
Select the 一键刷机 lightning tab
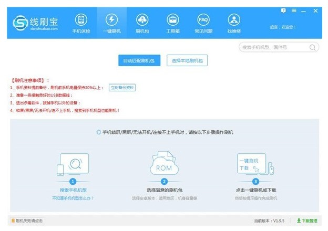pyautogui.click(x=112, y=23)
